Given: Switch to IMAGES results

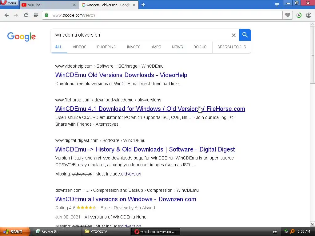Looking at the screenshot, I should point(134,47).
